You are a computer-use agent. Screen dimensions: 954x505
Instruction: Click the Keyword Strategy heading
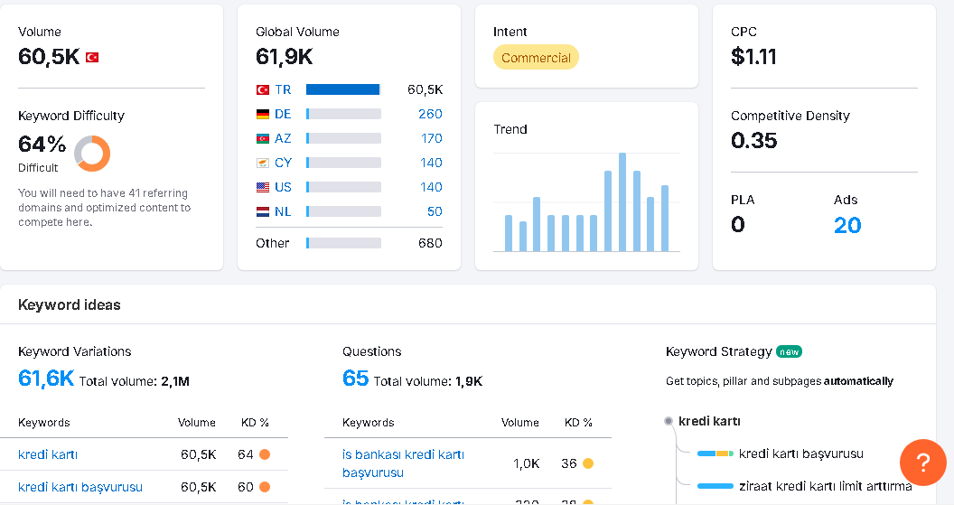tap(718, 351)
